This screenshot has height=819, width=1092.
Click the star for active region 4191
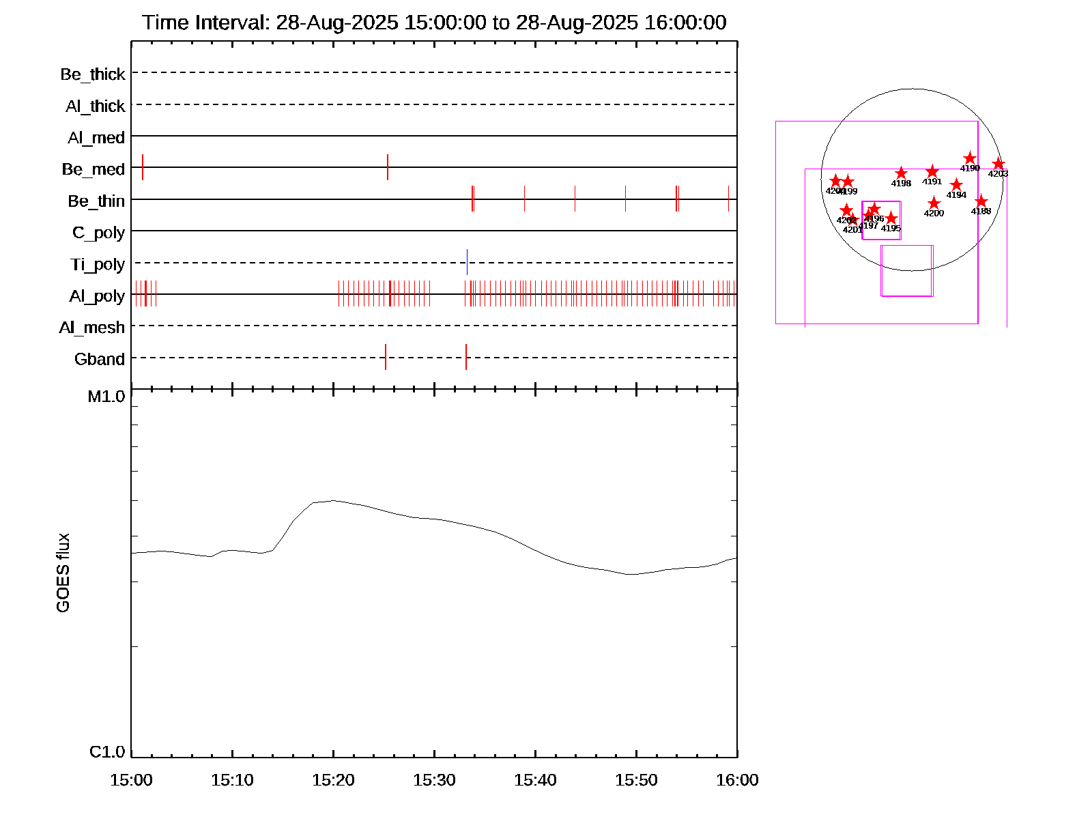coord(932,171)
